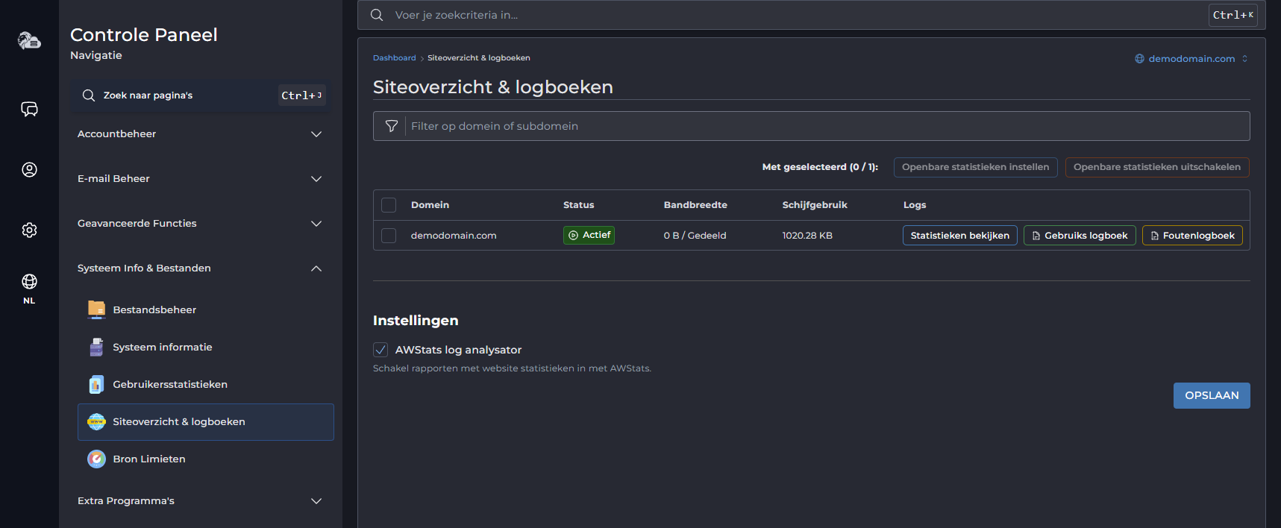This screenshot has width=1281, height=528.
Task: Click the Bestandsbeheer folder icon
Action: click(96, 309)
